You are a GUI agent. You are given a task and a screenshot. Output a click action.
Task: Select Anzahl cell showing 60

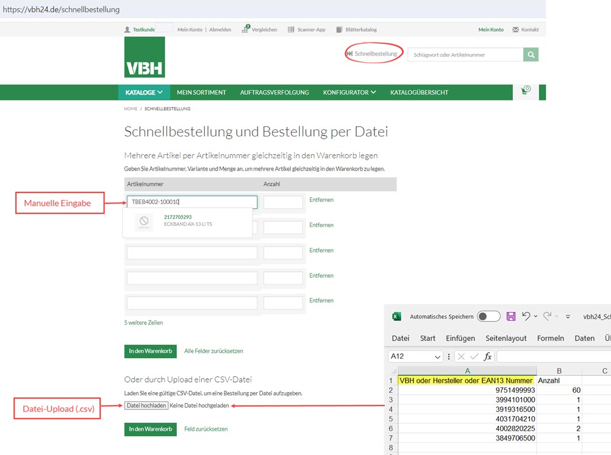point(559,390)
